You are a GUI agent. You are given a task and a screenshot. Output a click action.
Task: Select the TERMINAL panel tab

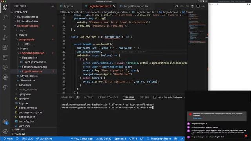pyautogui.click(x=129, y=98)
